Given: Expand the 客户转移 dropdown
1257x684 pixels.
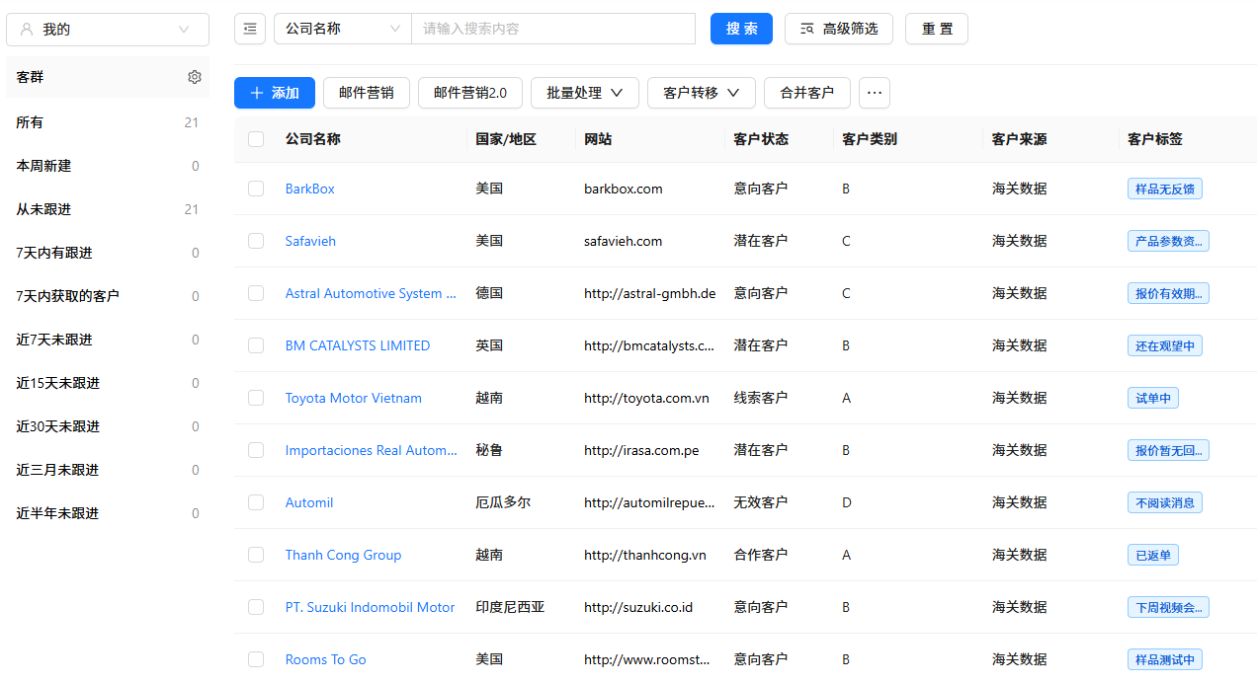Looking at the screenshot, I should [702, 93].
